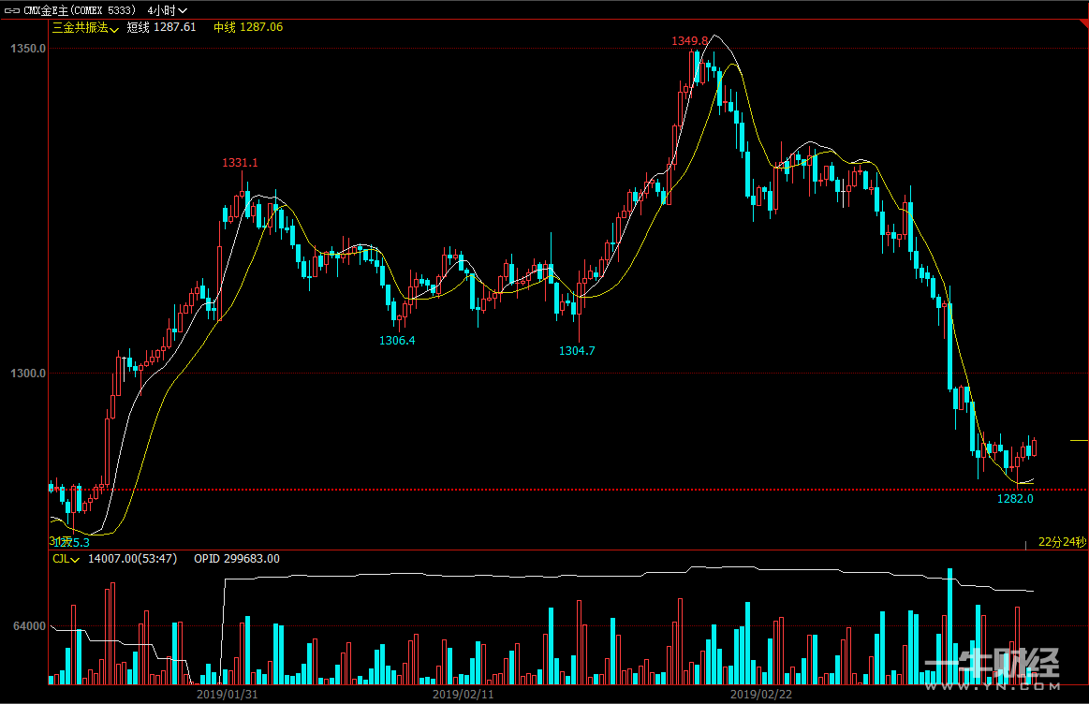This screenshot has width=1089, height=704.
Task: Expand the CJL volume indicator dropdown
Action: pos(65,559)
